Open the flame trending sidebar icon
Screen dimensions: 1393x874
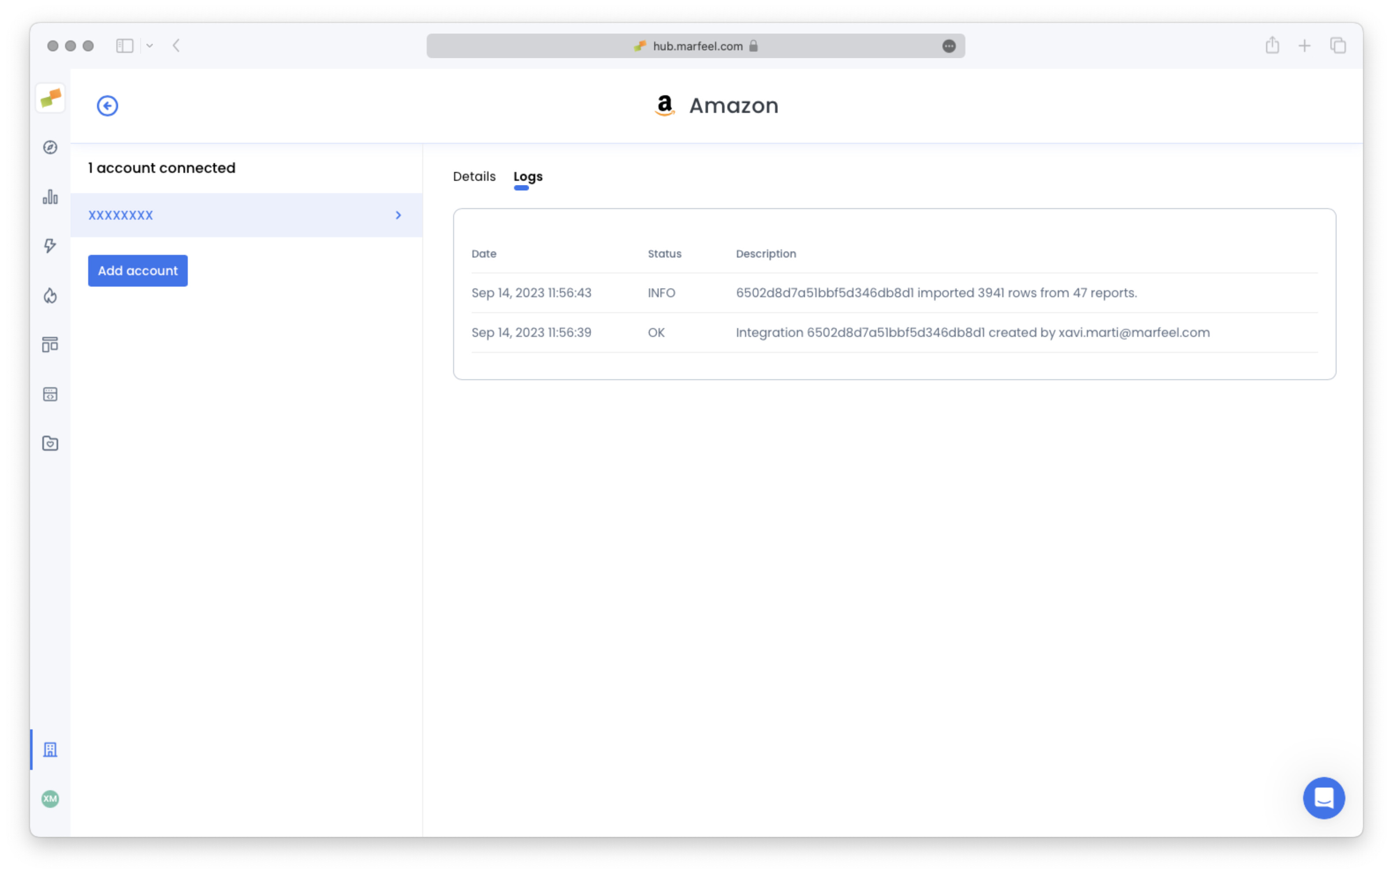coord(50,296)
